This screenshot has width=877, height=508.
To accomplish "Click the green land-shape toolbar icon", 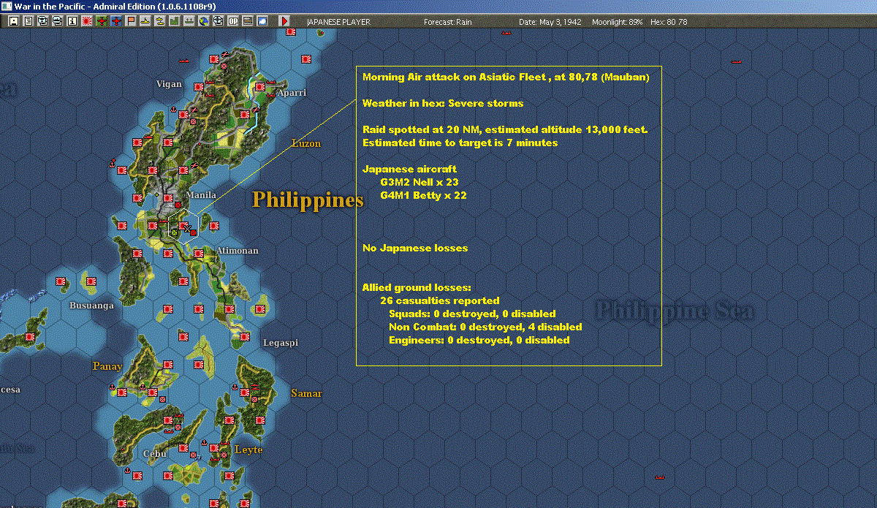I will (174, 21).
